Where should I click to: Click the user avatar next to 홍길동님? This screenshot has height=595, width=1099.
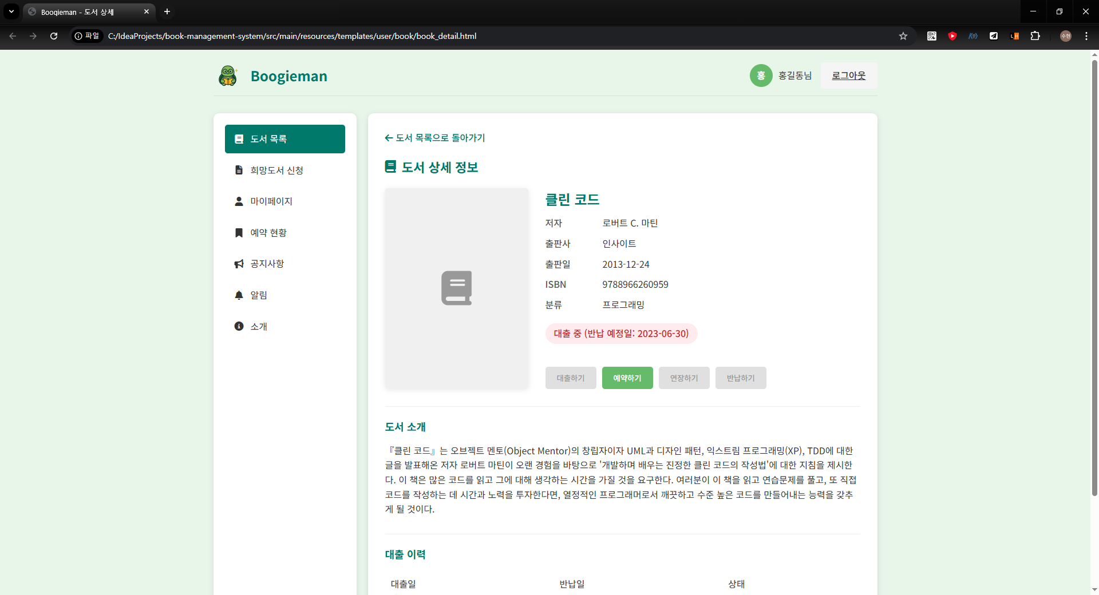coord(761,75)
